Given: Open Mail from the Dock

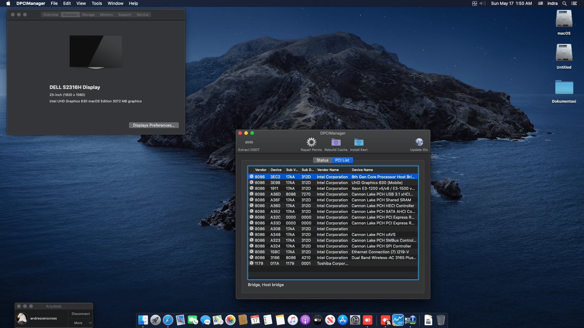Looking at the screenshot, I should coord(180,320).
